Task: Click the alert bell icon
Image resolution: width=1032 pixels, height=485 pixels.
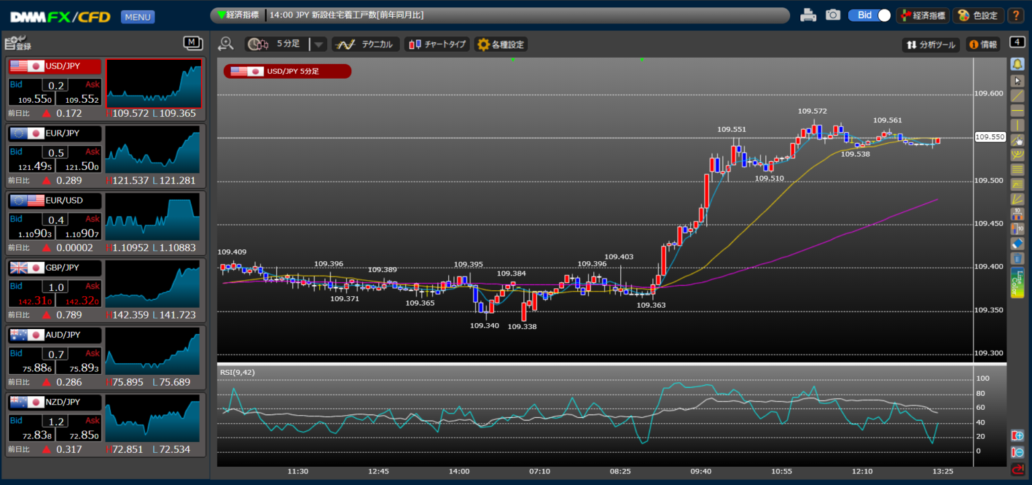Action: point(1017,64)
